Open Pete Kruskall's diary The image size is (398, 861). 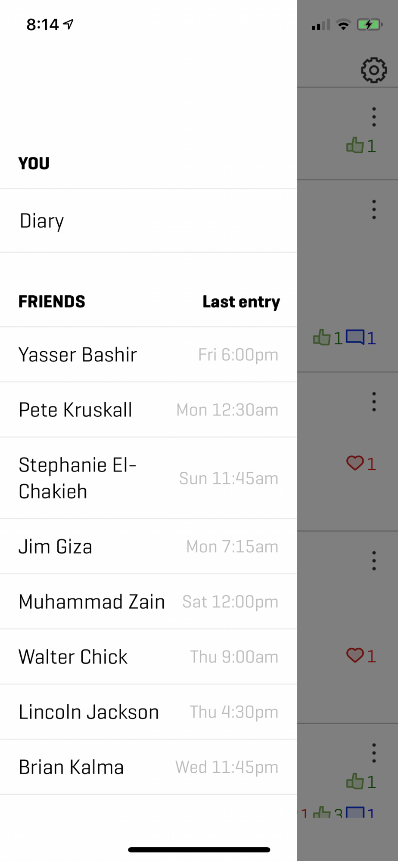click(x=149, y=409)
